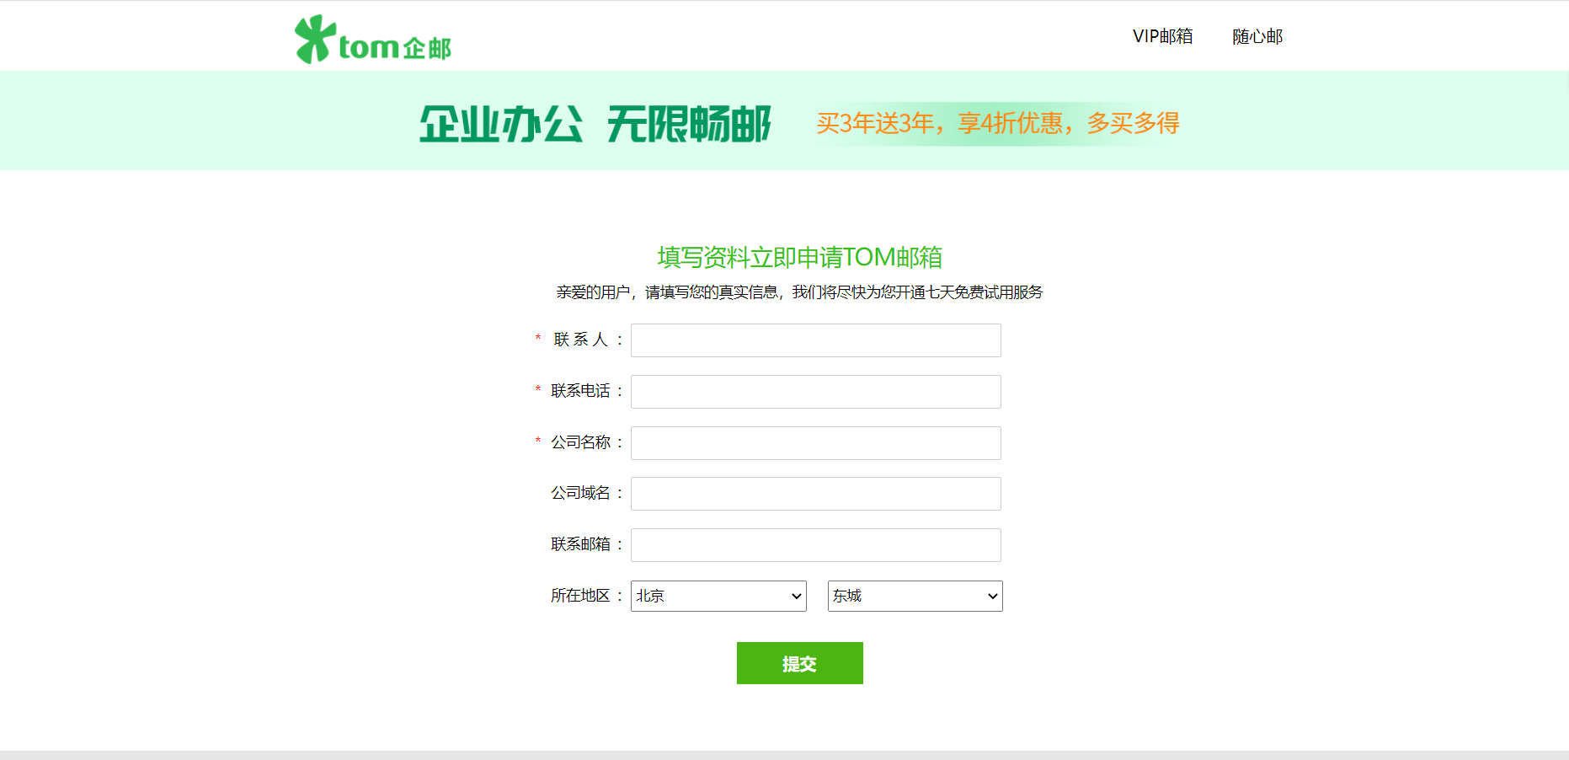Focus the 联系邮箱 input field

coord(815,545)
